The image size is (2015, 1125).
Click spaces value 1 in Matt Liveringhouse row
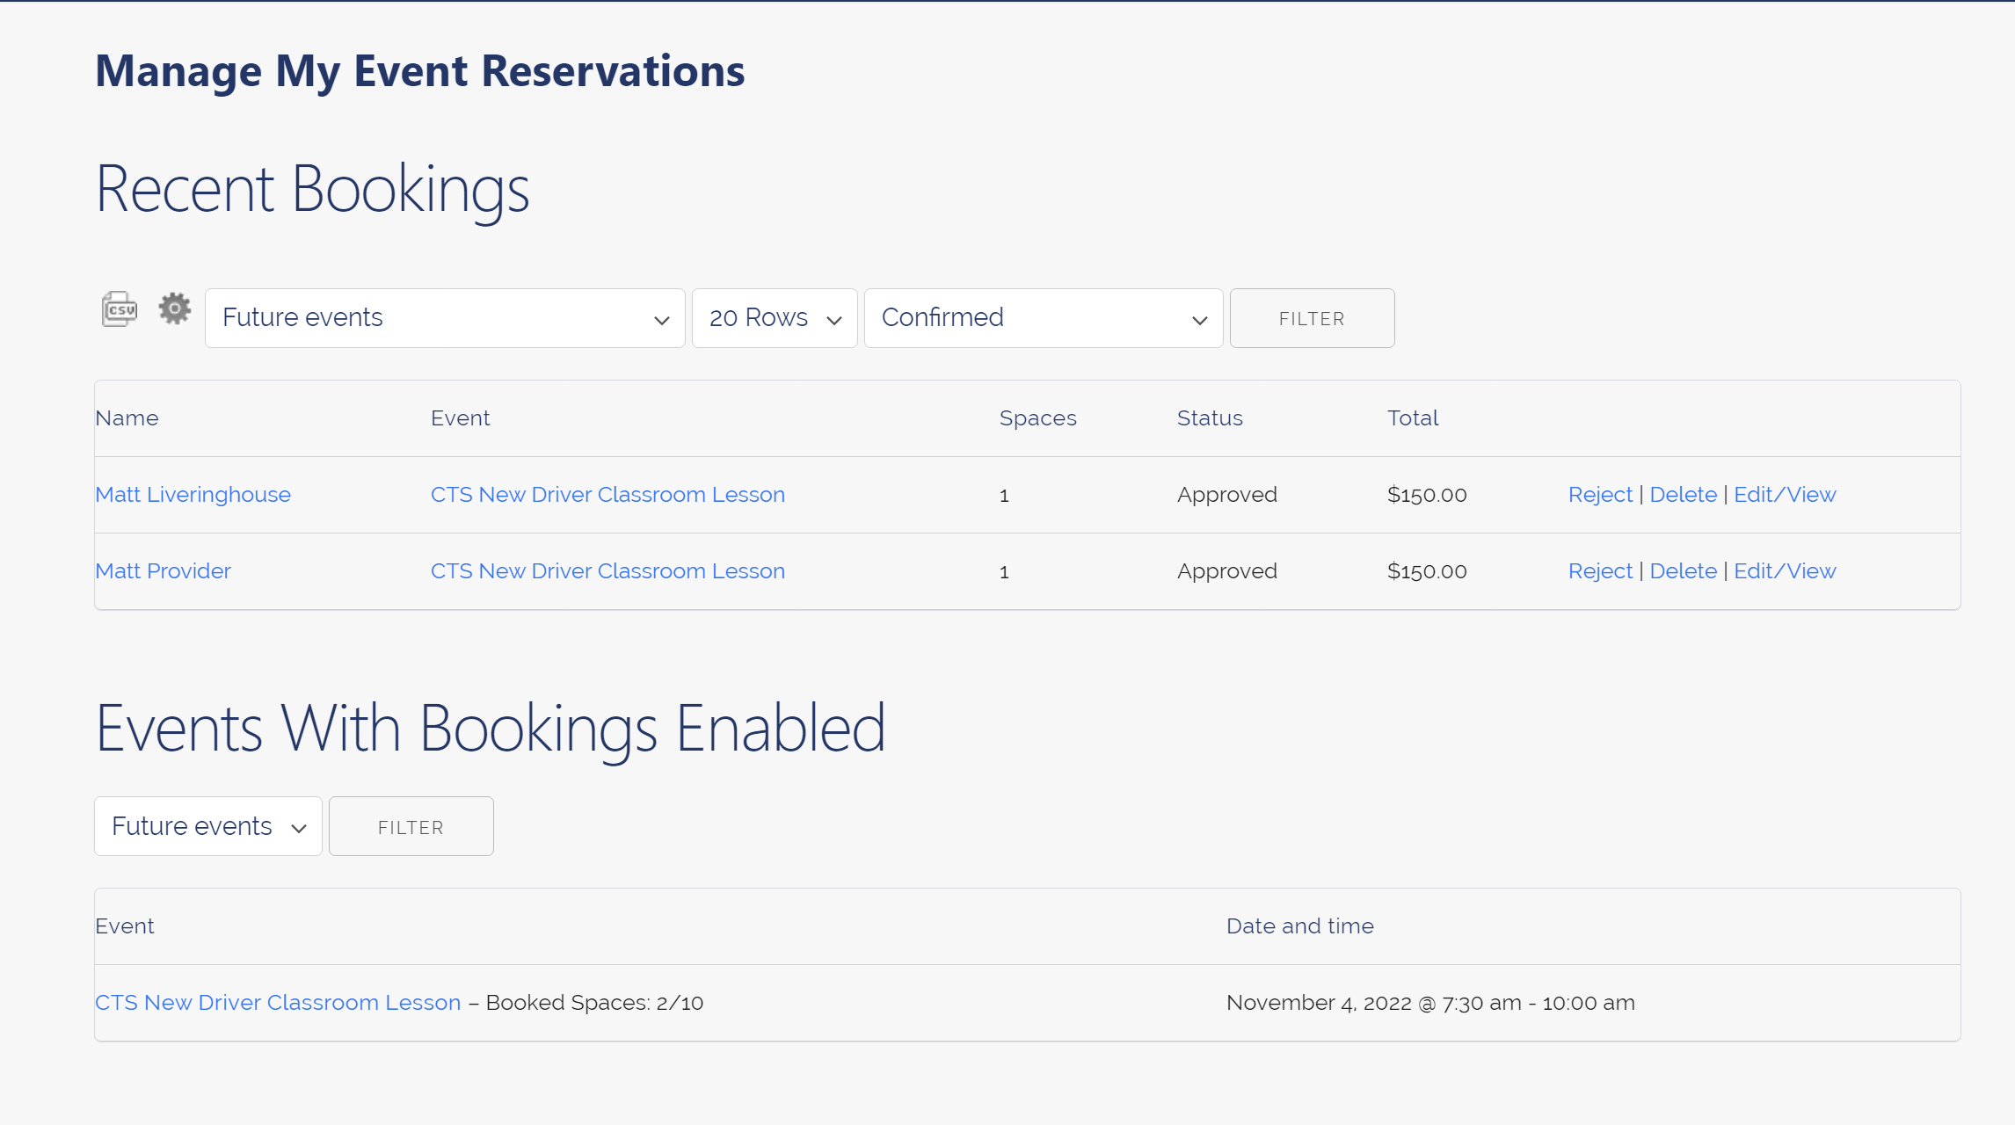click(1004, 496)
